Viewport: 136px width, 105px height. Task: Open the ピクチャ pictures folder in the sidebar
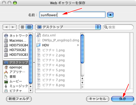(16, 91)
